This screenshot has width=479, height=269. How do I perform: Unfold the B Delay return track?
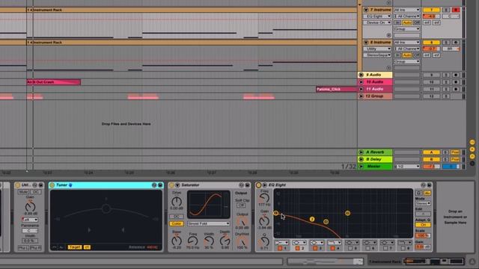361,159
